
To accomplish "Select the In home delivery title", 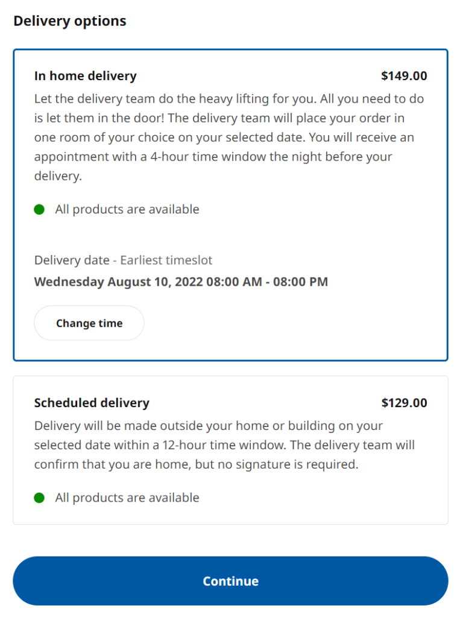I will [86, 76].
